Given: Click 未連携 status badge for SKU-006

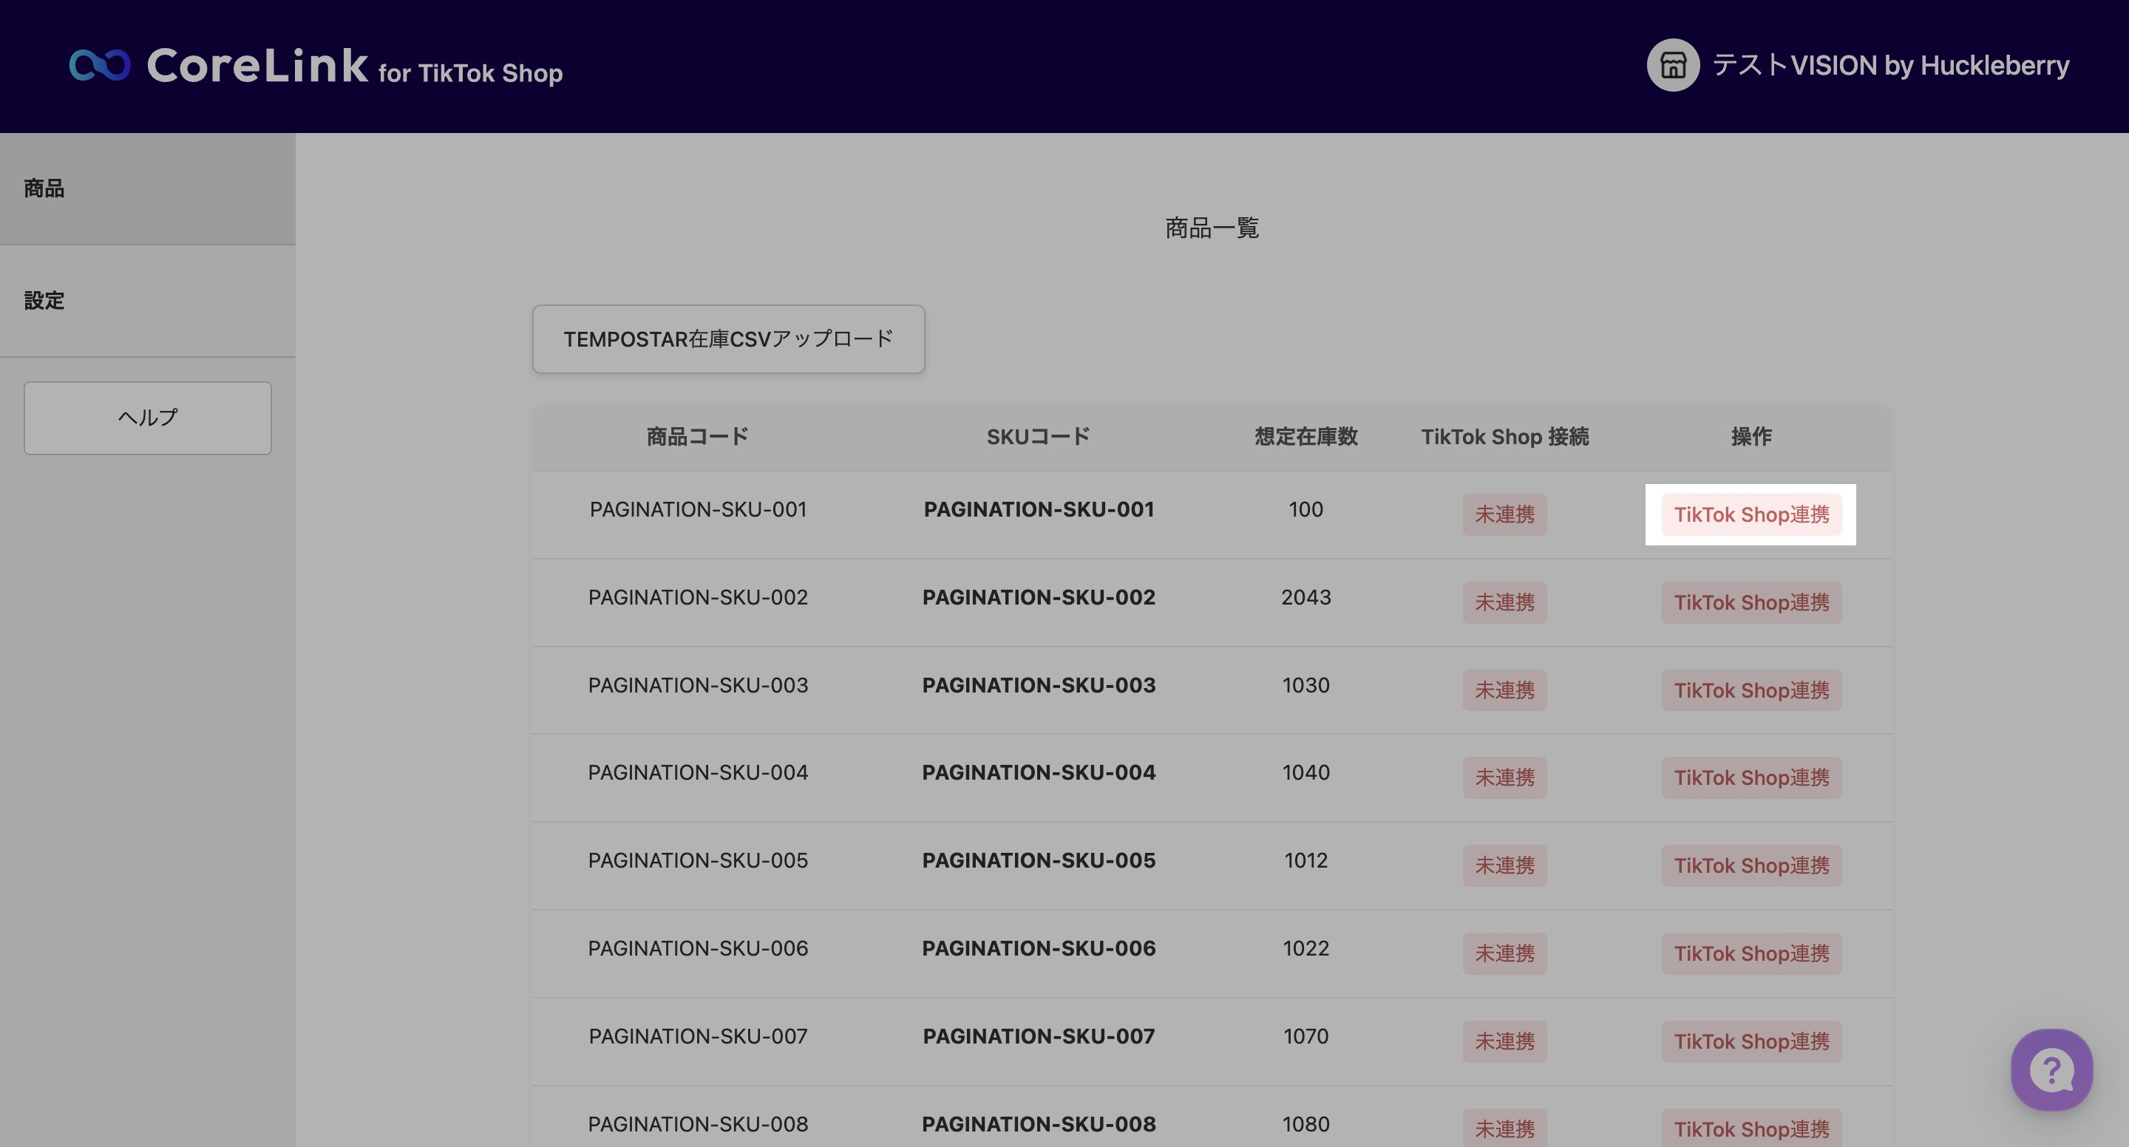Looking at the screenshot, I should [x=1504, y=953].
